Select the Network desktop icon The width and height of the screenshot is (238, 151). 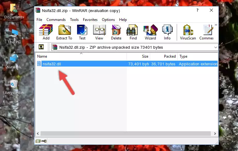14,62
